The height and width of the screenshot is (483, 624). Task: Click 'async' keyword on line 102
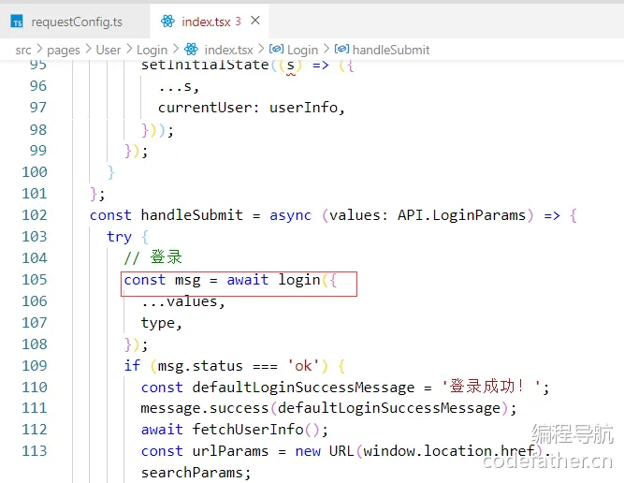pos(291,216)
